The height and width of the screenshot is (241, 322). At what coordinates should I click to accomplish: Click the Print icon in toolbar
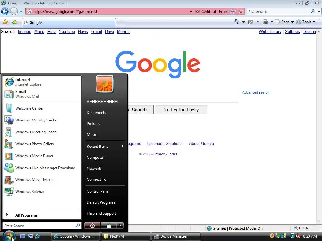[265, 22]
